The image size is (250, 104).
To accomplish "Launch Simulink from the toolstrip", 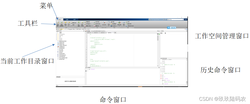I will pyautogui.click(x=104, y=22).
